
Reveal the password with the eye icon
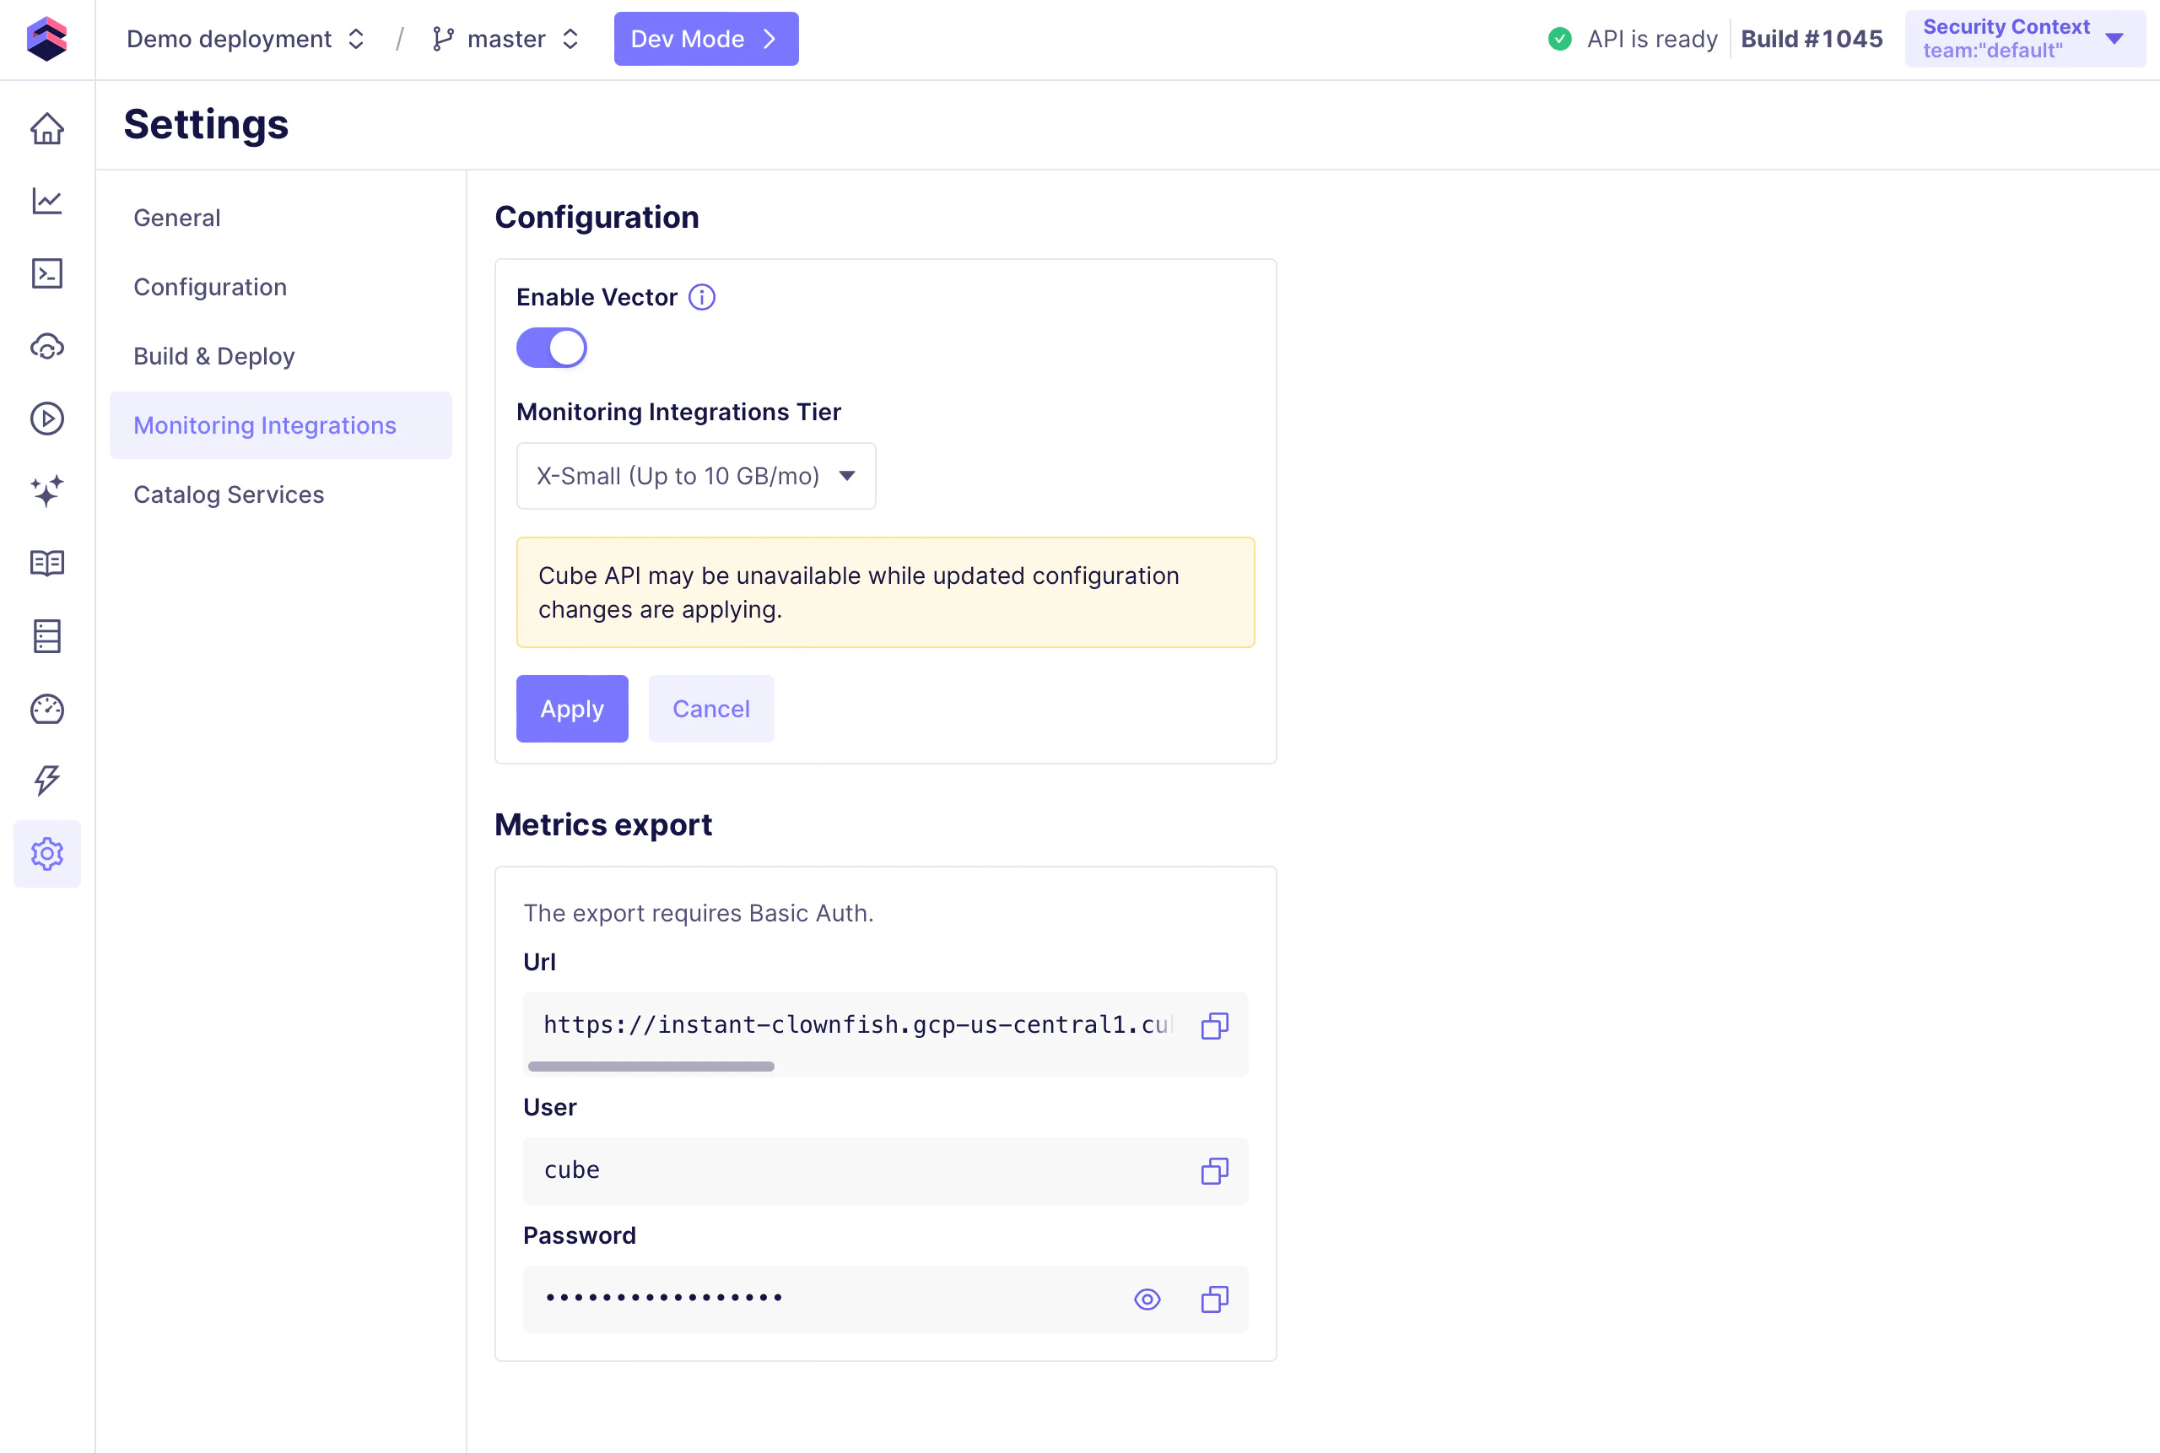pyautogui.click(x=1147, y=1299)
